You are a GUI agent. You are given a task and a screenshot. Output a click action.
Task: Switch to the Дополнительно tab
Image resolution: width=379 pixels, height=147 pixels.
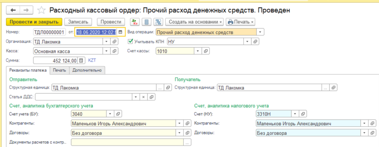click(x=87, y=70)
